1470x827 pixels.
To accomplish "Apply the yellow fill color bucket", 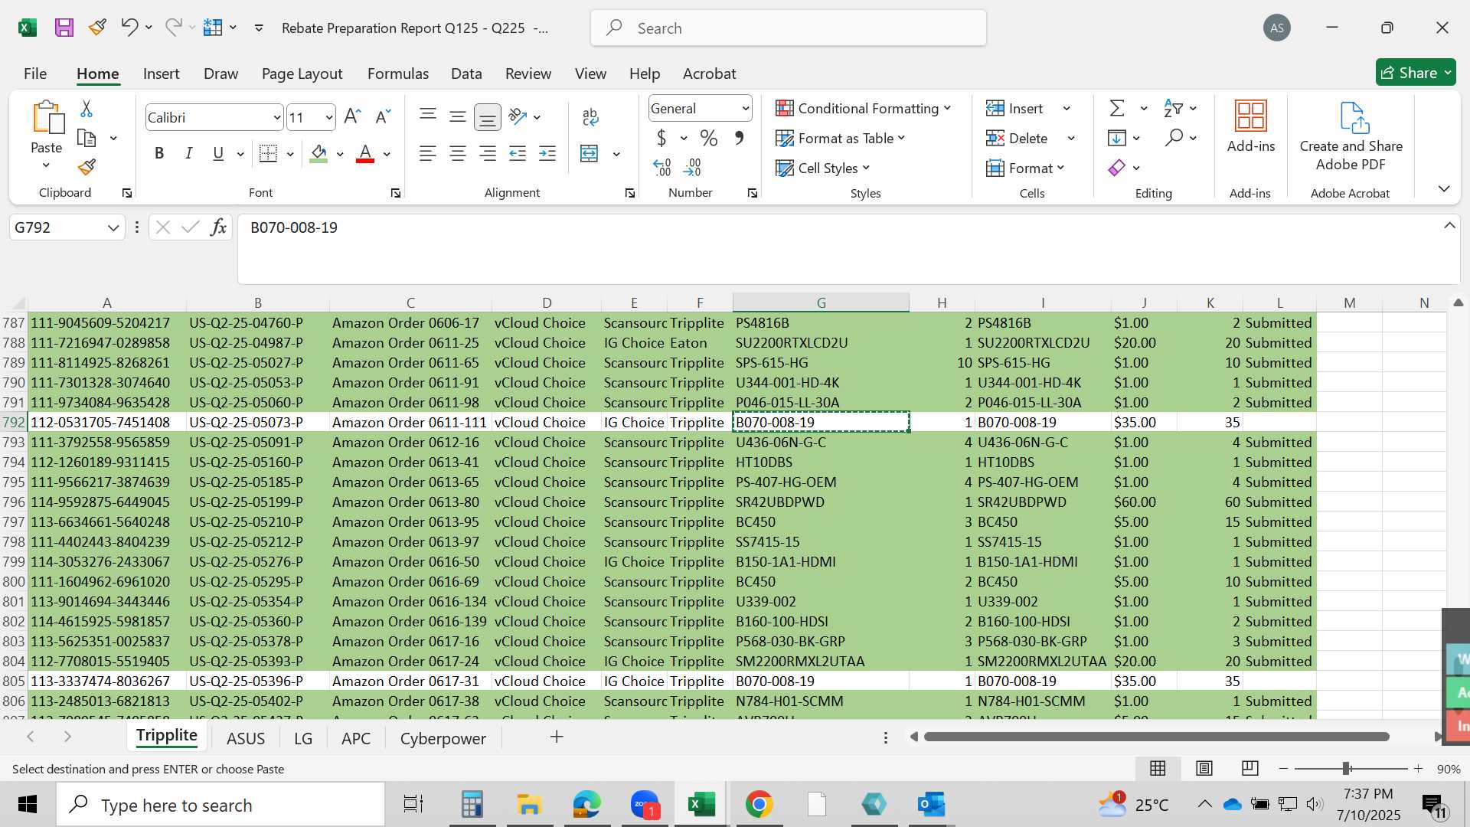I will 319,154.
